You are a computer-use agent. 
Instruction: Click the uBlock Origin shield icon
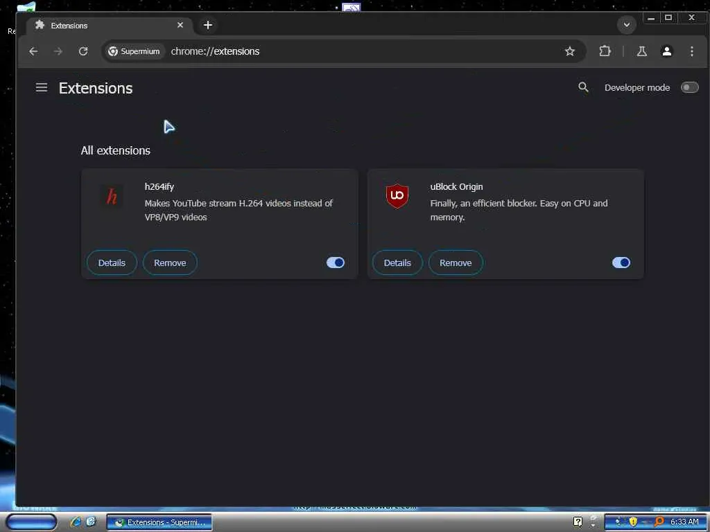pyautogui.click(x=397, y=196)
